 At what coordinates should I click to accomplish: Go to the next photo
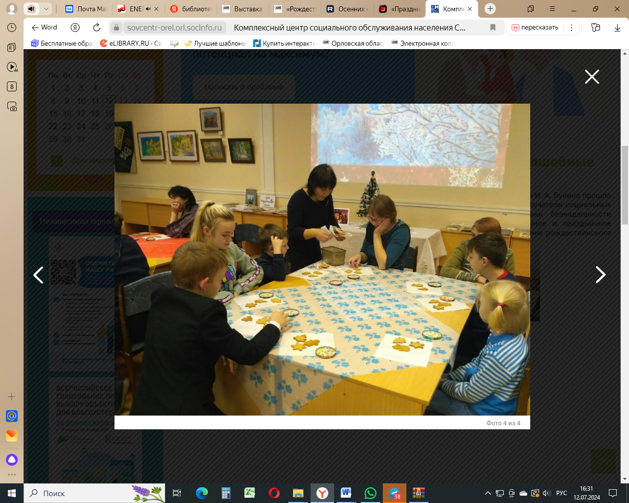(x=600, y=275)
